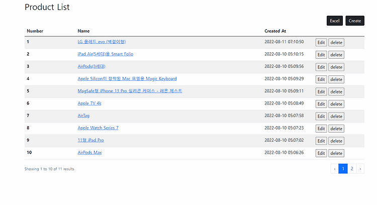Click the previous page arrow
This screenshot has height=205, width=377.
click(x=334, y=169)
